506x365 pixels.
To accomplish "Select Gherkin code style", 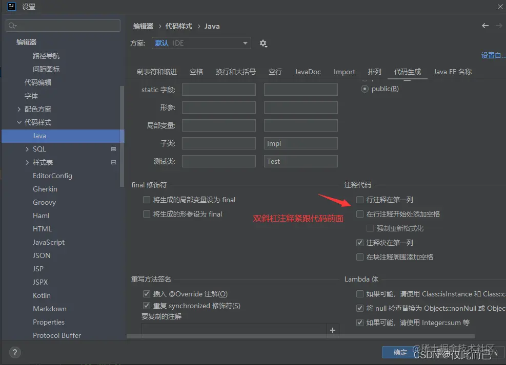I will point(45,189).
